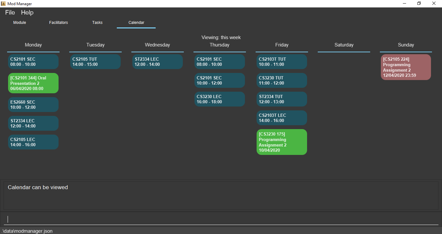The image size is (442, 234).
Task: Select the CS2105 224 Programming Assignment 2 card
Action: pos(406,67)
